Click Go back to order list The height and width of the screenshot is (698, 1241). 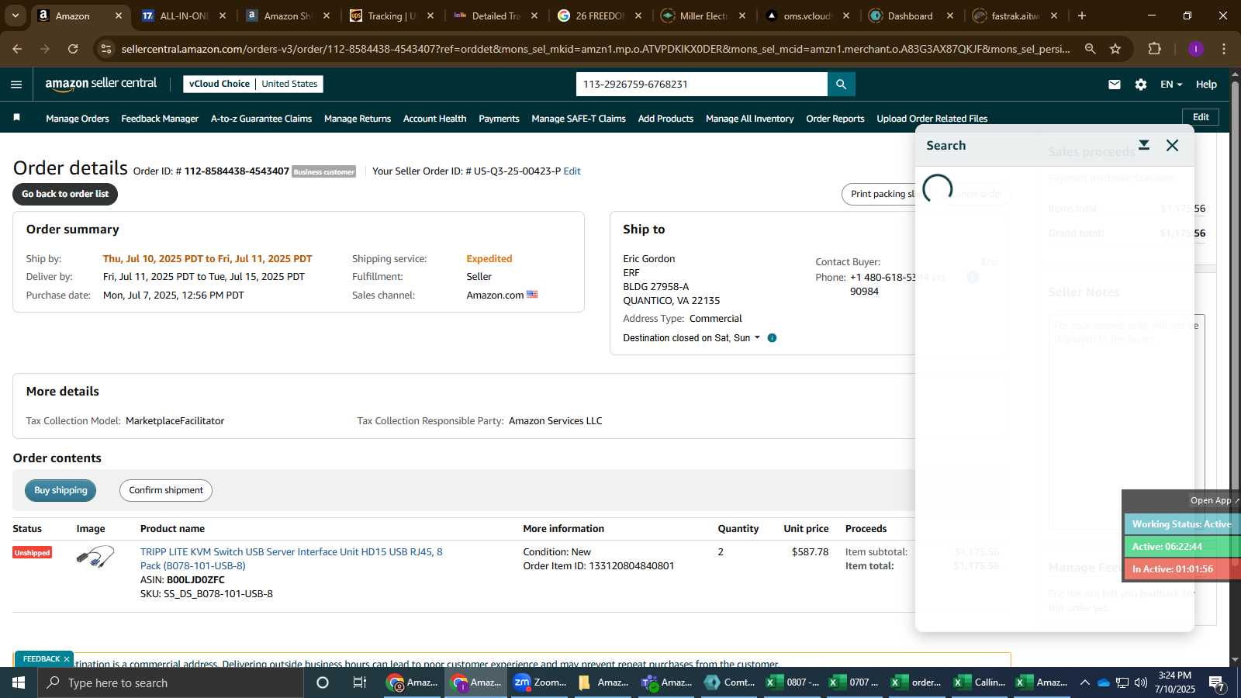click(65, 194)
